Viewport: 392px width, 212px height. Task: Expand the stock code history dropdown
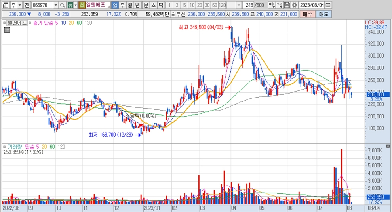[55, 5]
